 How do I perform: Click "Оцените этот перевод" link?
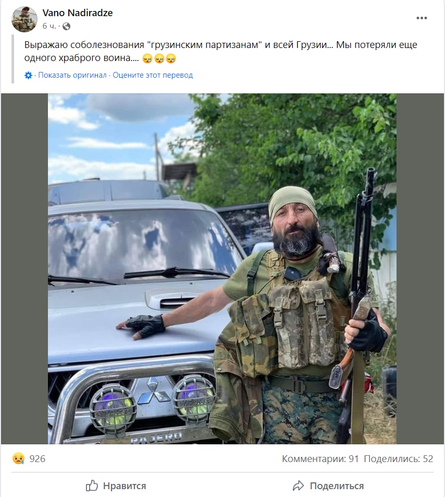(x=153, y=75)
